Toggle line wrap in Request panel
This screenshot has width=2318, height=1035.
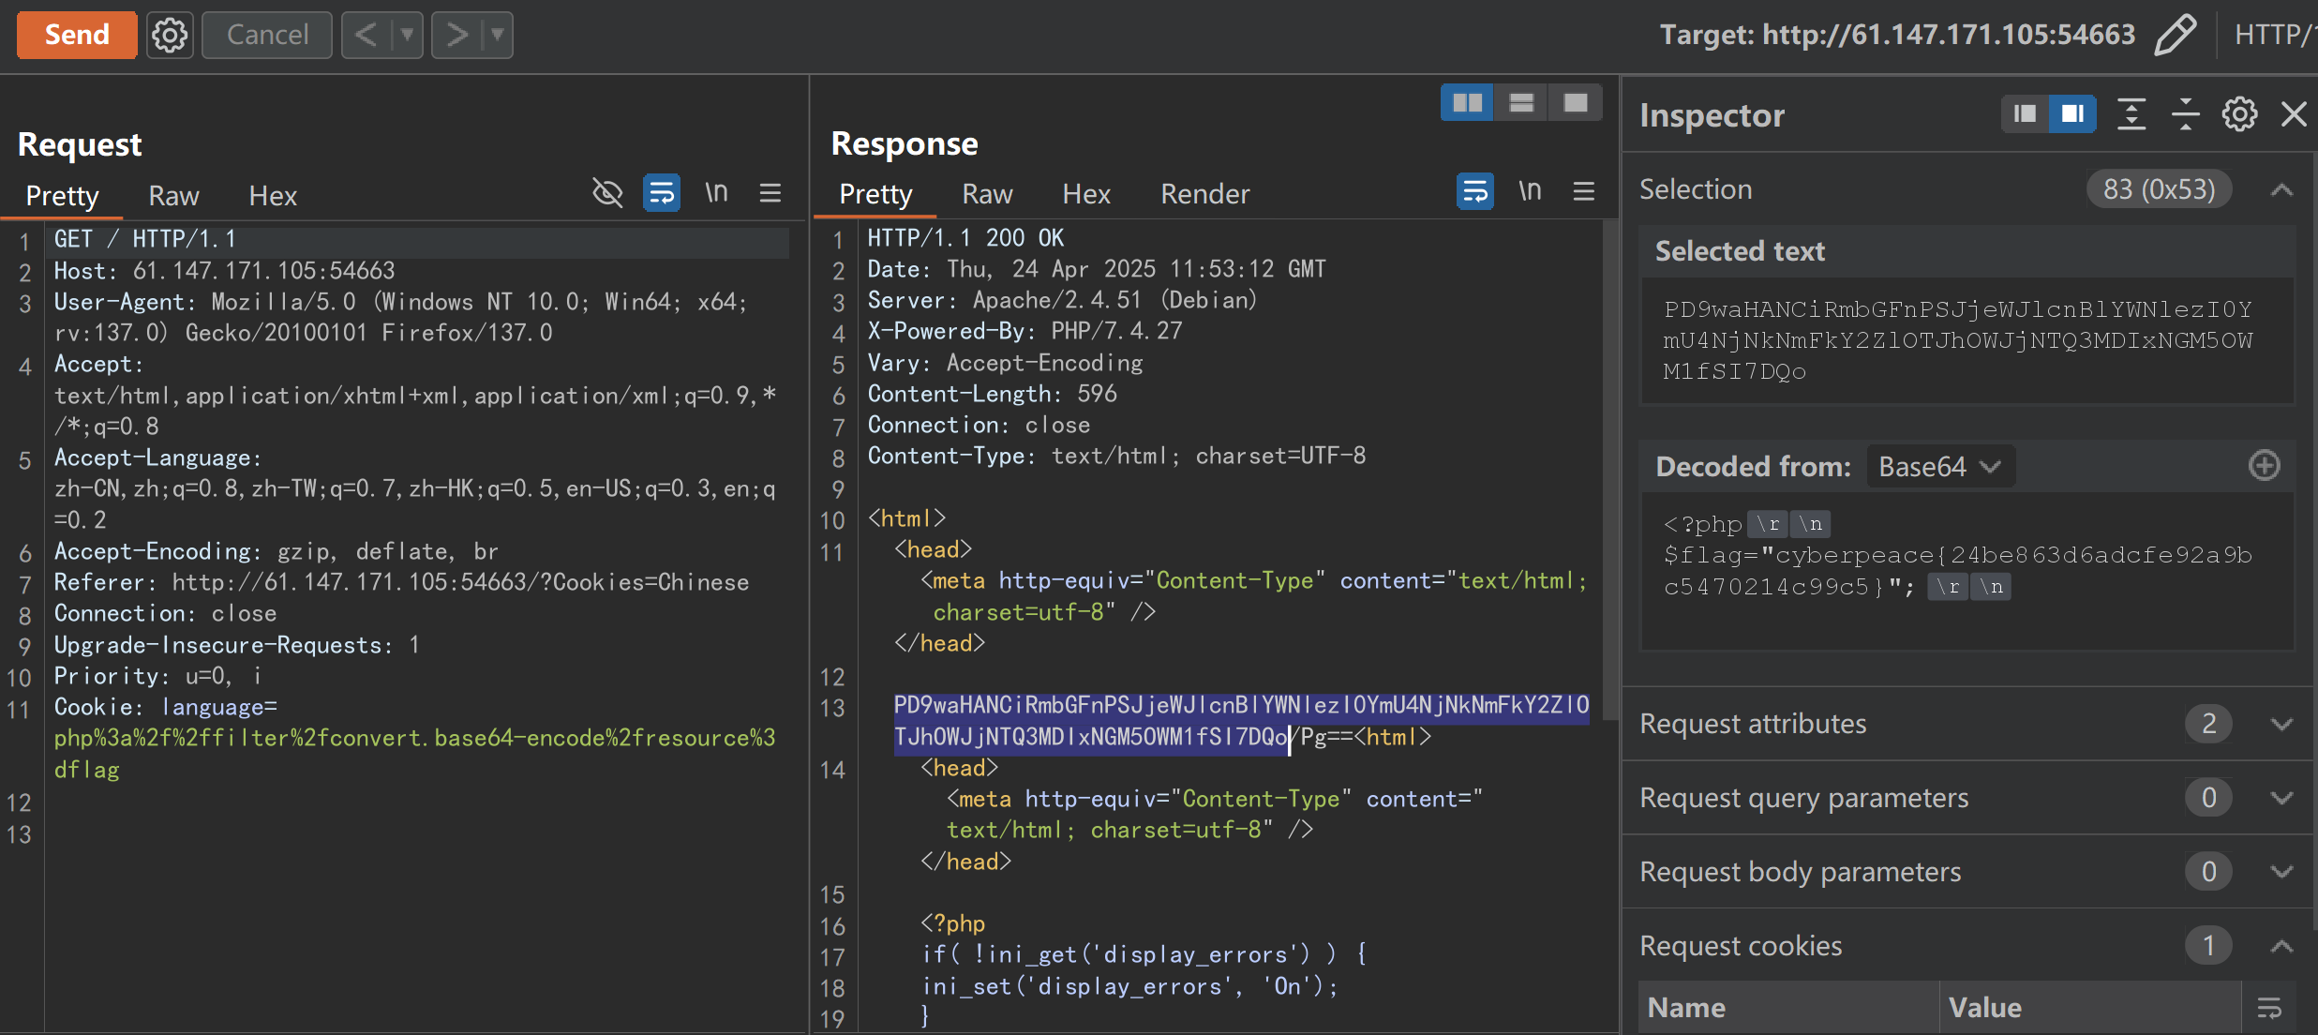click(662, 193)
